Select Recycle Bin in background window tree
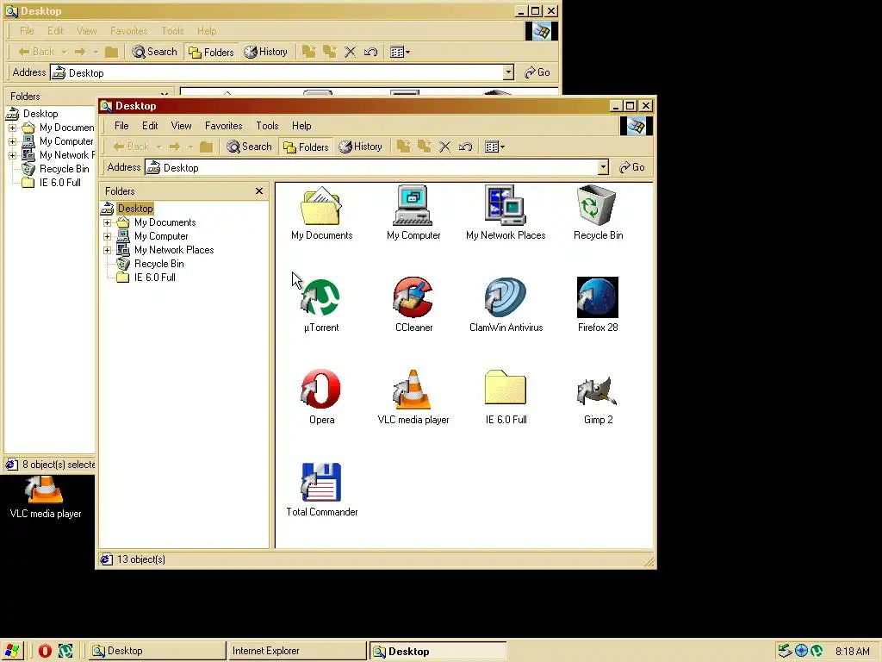The image size is (882, 662). (x=64, y=169)
